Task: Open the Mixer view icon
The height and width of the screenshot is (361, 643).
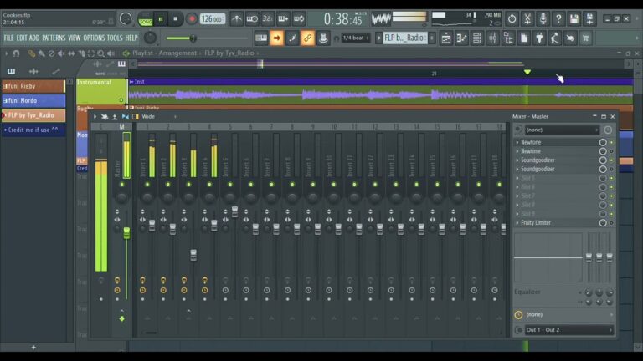Action: [493, 38]
